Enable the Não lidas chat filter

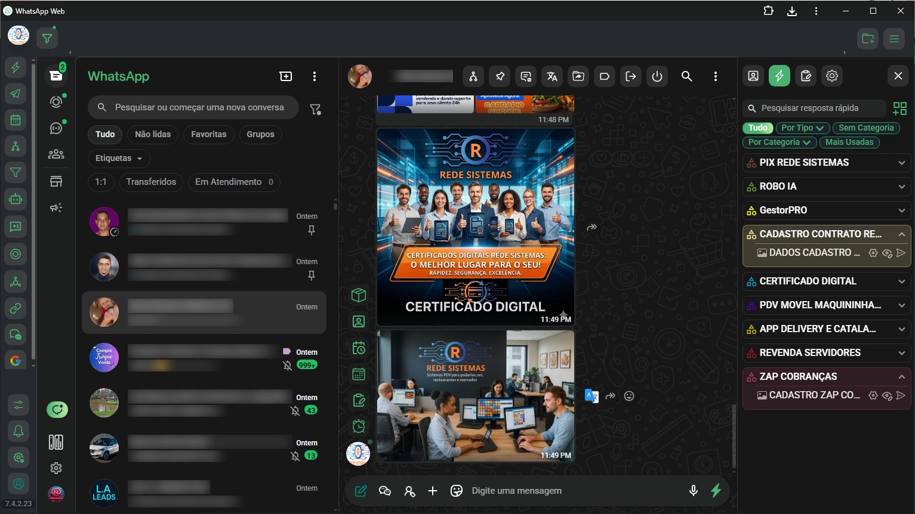(153, 134)
